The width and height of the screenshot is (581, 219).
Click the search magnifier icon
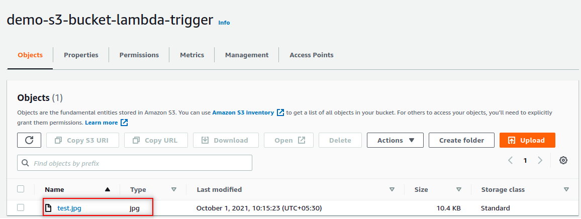[25, 163]
